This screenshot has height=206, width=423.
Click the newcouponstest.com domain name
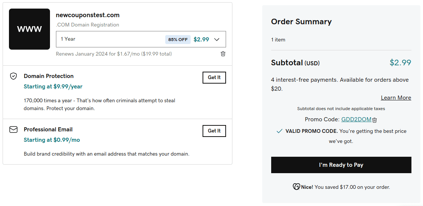[x=88, y=15]
